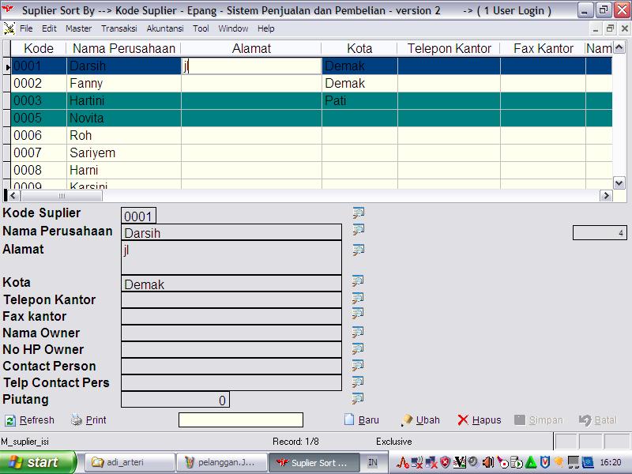Screen dimensions: 632x474
Task: Open the Master menu
Action: (x=78, y=28)
